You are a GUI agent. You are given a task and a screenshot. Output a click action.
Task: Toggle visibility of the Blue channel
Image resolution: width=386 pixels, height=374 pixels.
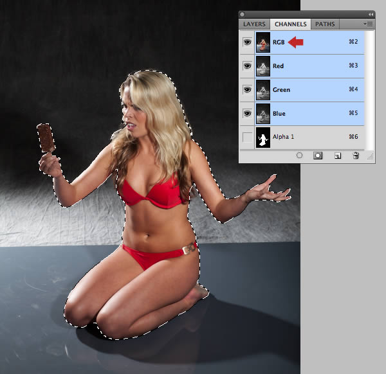247,113
